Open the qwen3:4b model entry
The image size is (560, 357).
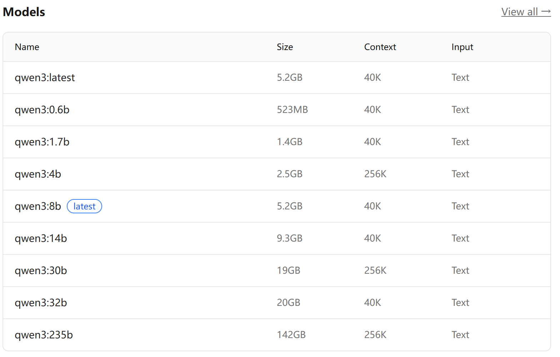[x=38, y=174]
